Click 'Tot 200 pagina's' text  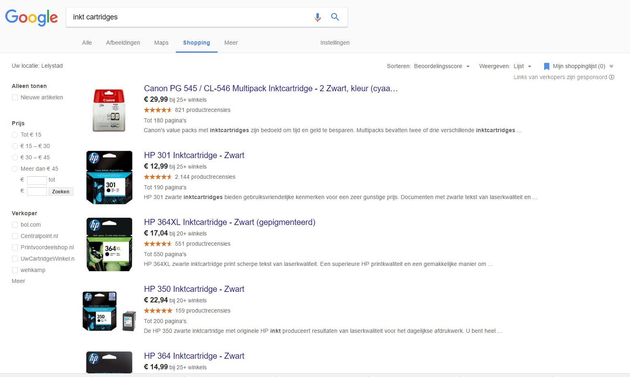[165, 321]
